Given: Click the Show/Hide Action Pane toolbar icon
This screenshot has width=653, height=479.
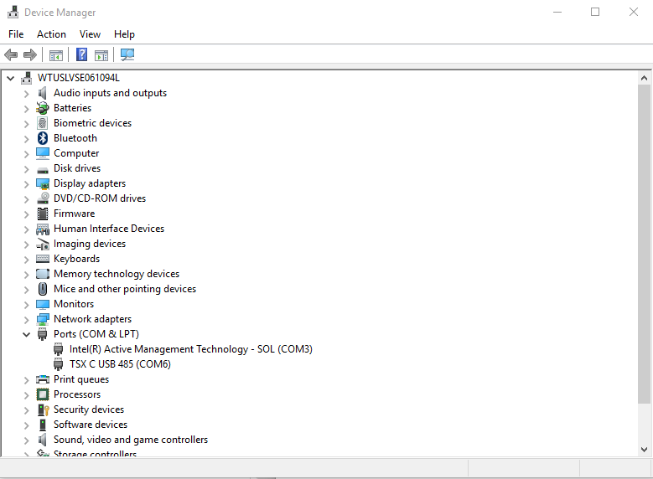Looking at the screenshot, I should (101, 55).
